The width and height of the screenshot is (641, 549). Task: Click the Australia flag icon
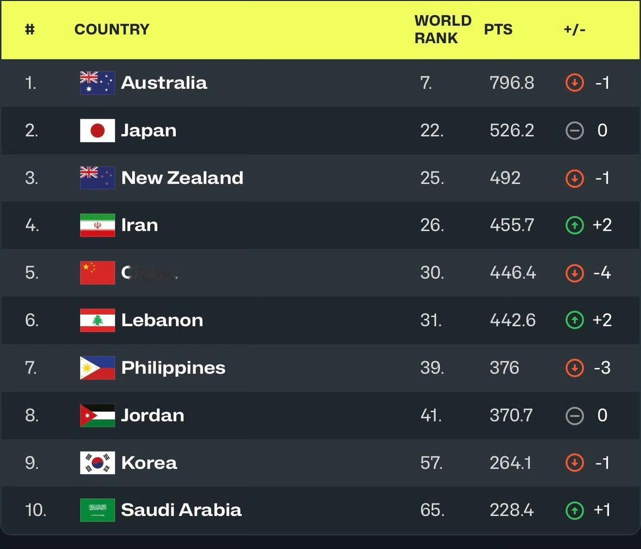tap(97, 83)
